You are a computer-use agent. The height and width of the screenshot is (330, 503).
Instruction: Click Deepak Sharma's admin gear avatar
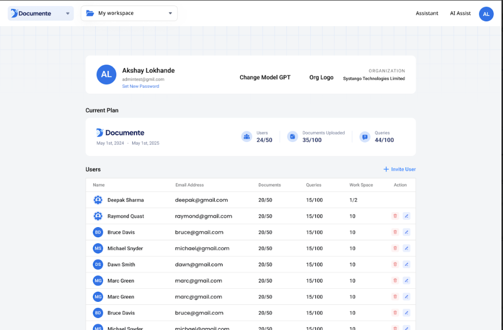point(98,200)
